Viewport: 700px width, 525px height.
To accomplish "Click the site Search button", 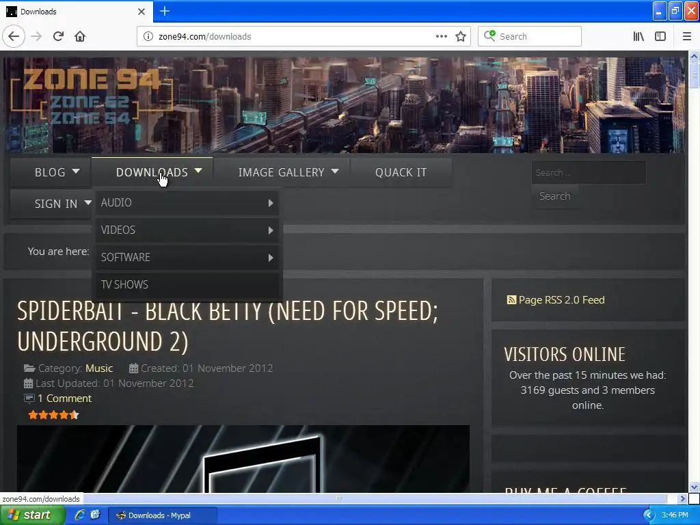I will point(554,196).
